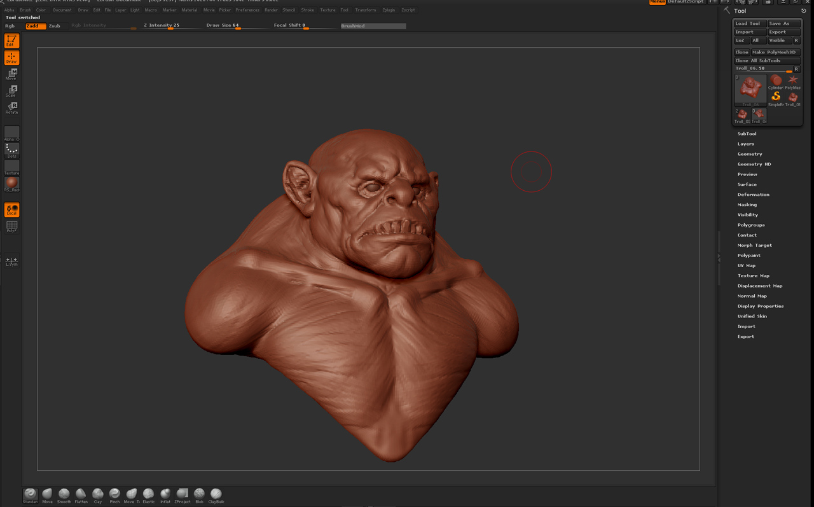Select the Blob brush

coord(199,495)
